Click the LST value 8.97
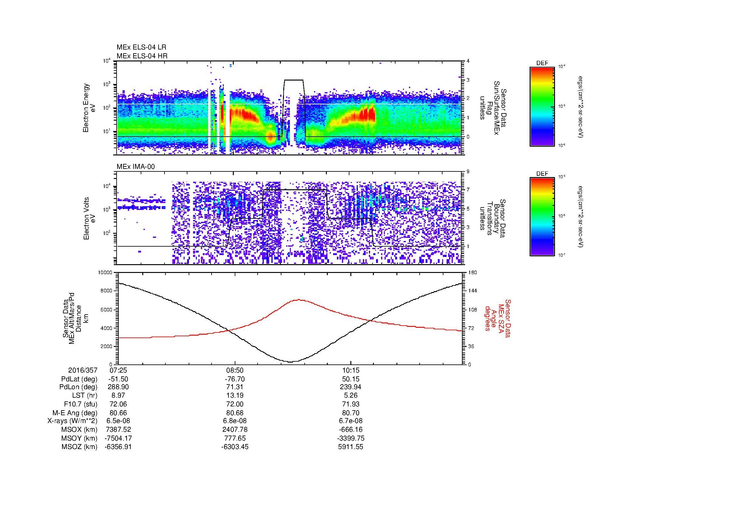Screen dimensions: 733x518 click(118, 396)
